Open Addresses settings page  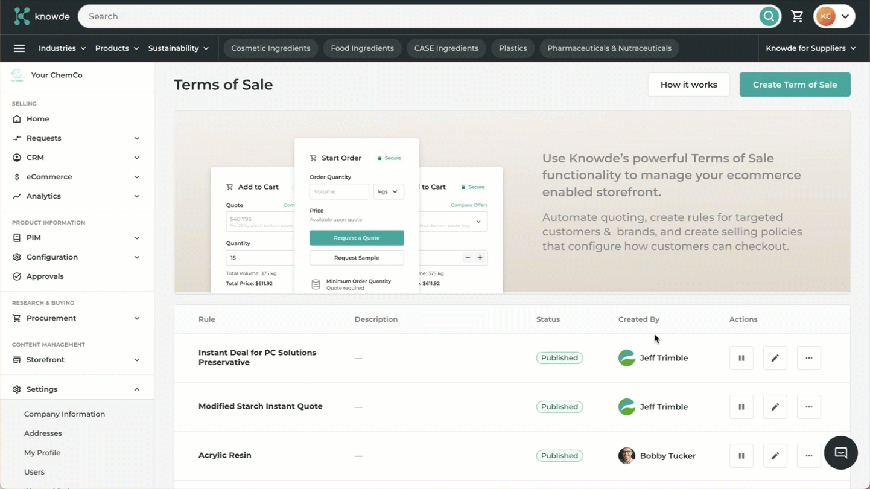43,433
